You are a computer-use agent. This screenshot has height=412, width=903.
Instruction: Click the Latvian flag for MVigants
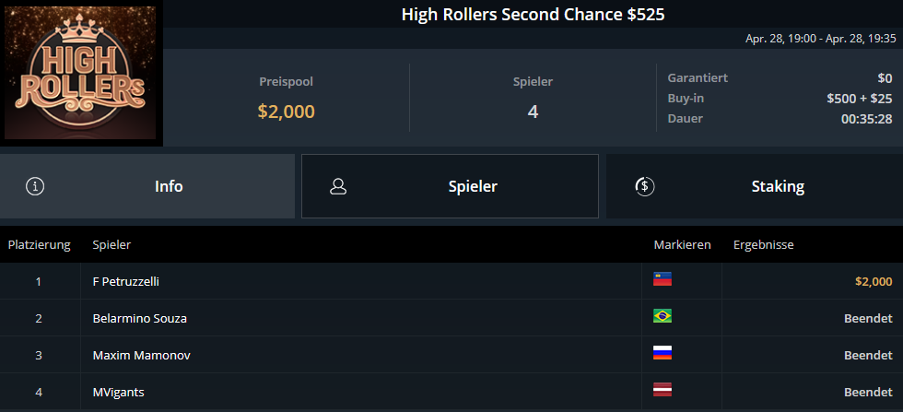tap(663, 390)
